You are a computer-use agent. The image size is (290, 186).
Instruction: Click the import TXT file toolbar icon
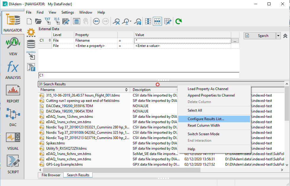[x=47, y=21]
